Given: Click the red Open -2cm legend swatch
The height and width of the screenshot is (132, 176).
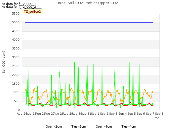Looking at the screenshot, I should pos(42,127).
